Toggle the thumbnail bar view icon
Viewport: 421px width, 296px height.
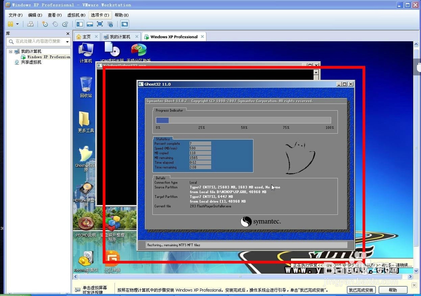[90, 24]
